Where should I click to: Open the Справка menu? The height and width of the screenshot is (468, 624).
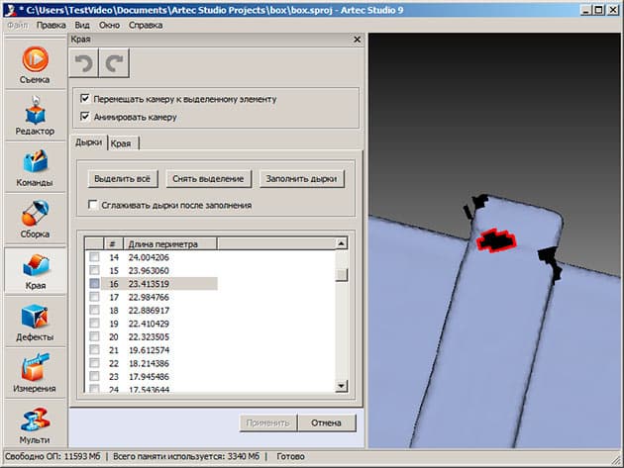tap(146, 25)
